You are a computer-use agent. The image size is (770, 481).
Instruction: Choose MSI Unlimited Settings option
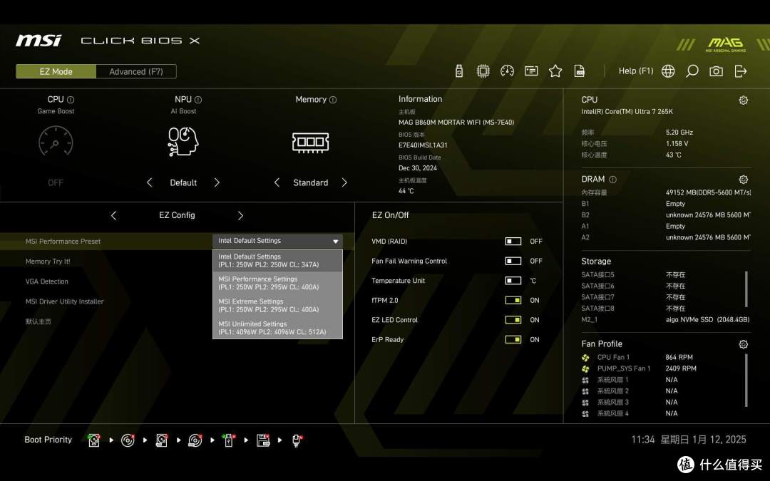277,328
